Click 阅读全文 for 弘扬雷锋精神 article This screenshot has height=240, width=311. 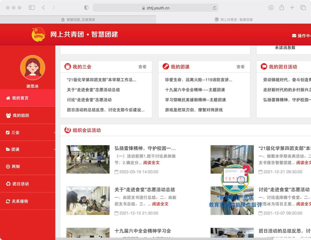point(151,163)
